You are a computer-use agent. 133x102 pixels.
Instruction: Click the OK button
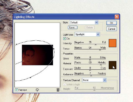tap(111, 23)
